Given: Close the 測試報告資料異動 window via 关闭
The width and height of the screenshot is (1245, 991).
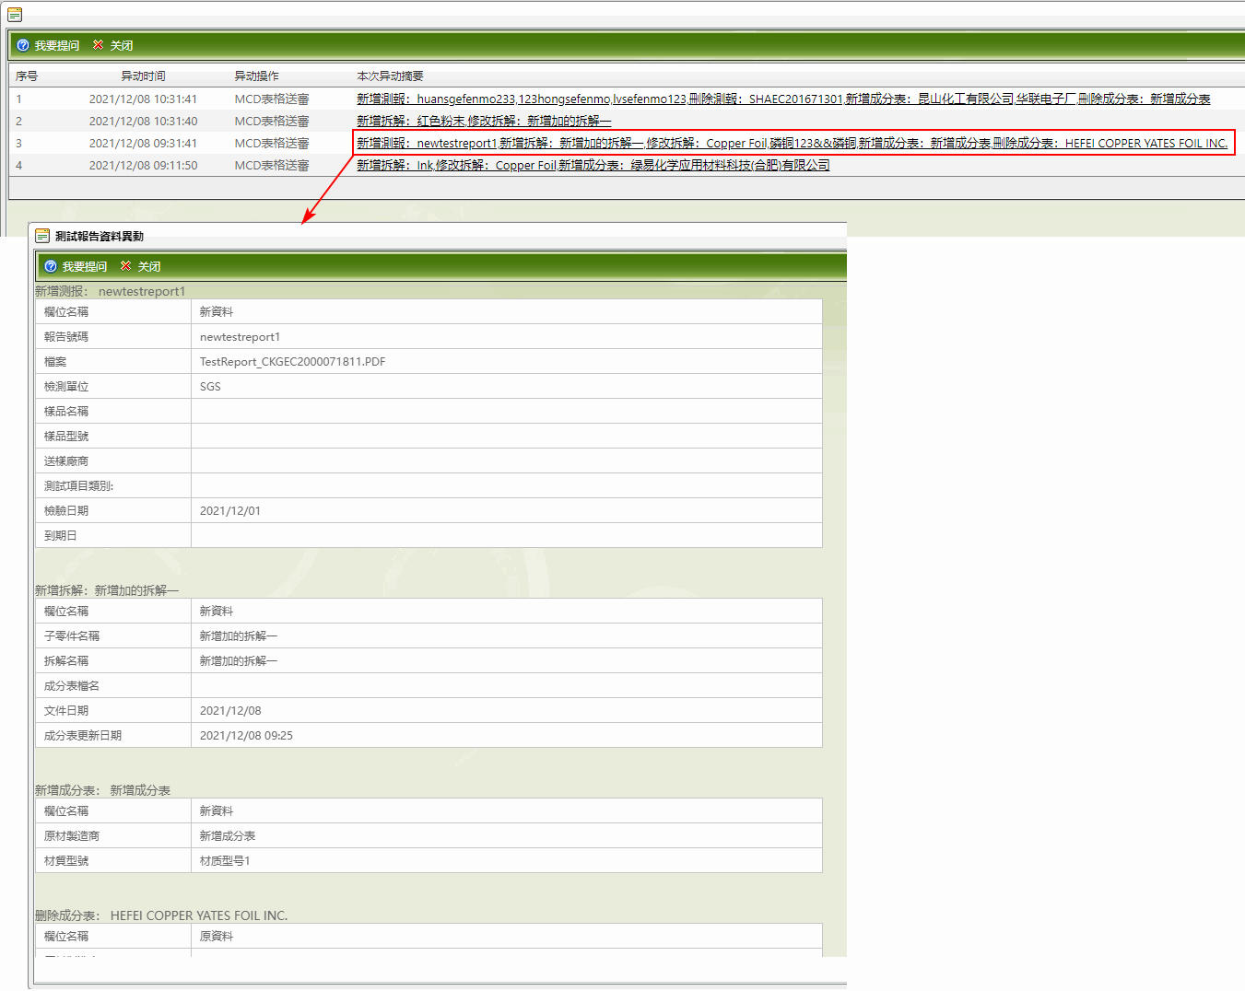Looking at the screenshot, I should point(141,266).
